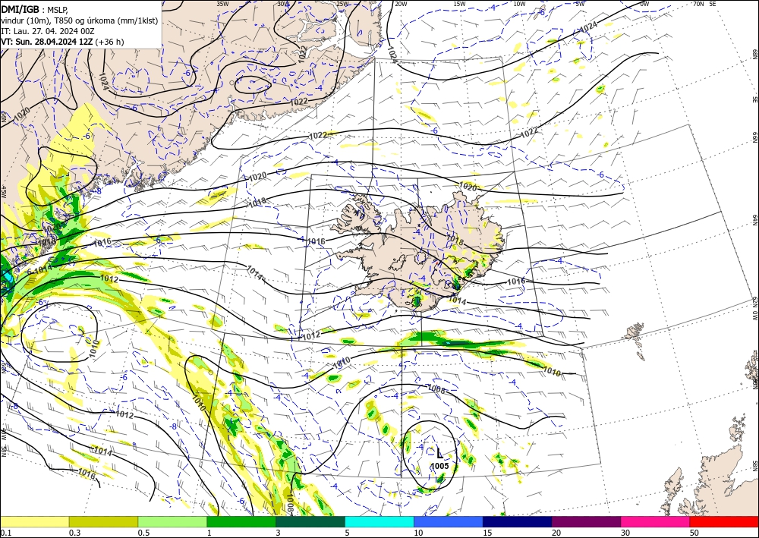This screenshot has width=759, height=538.
Task: Pick the dark green 3–5 legend segment
Action: coord(310,521)
